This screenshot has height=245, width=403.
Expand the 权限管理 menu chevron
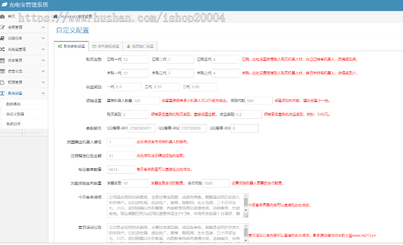pos(43,82)
